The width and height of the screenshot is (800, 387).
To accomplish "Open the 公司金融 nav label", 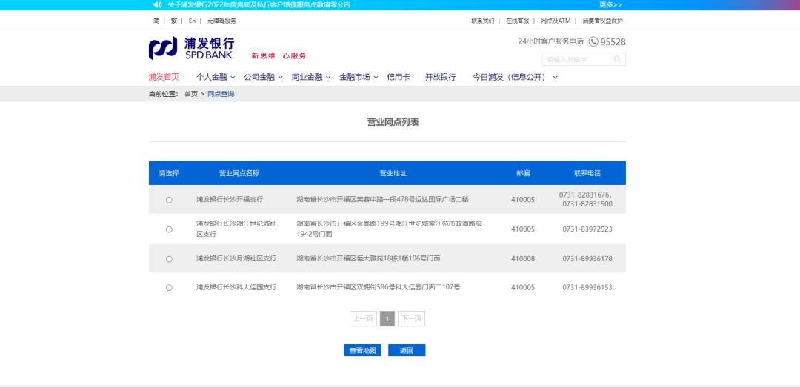I will click(x=259, y=77).
